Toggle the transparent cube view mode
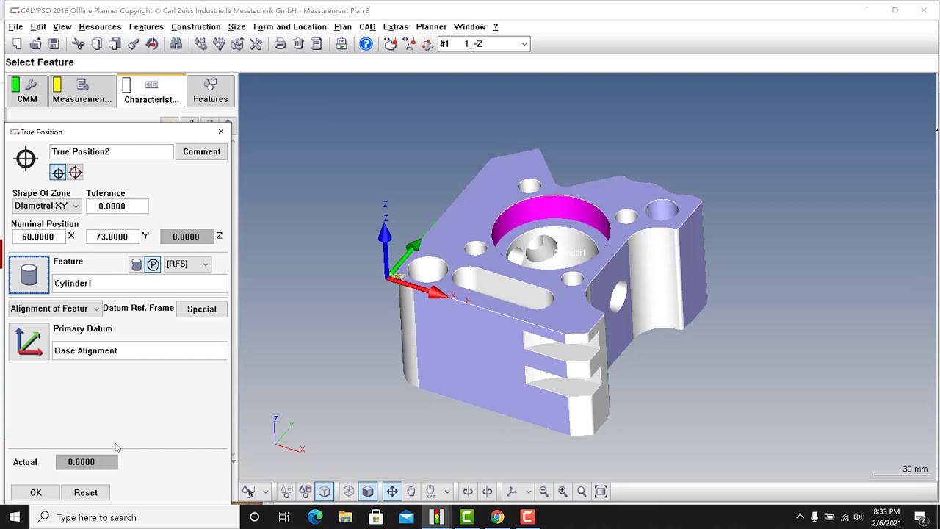940x529 pixels. [324, 492]
